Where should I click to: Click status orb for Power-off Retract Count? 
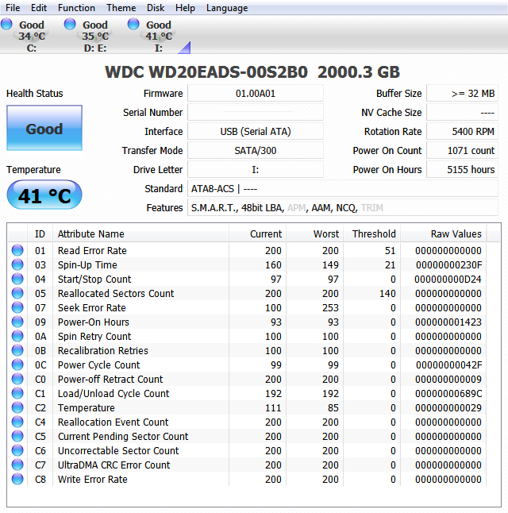click(x=17, y=379)
